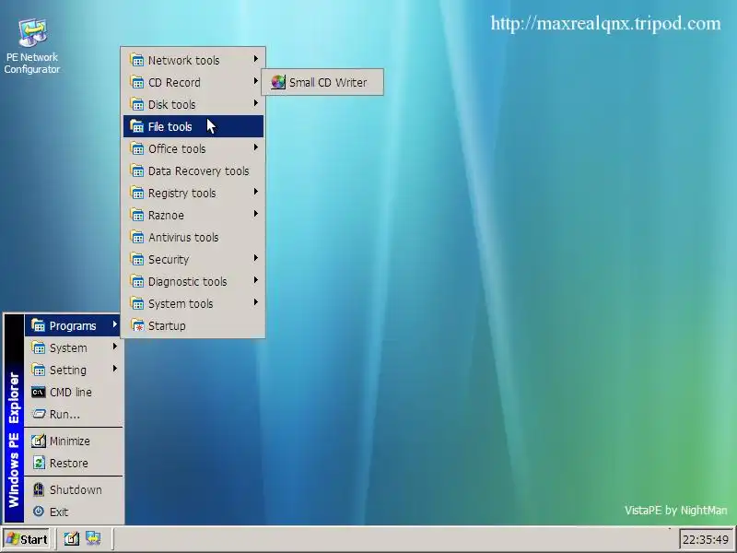Click the Startup folder icon

(x=136, y=325)
